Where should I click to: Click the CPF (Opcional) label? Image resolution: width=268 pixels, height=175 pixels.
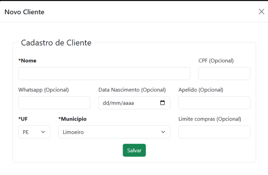pyautogui.click(x=216, y=61)
